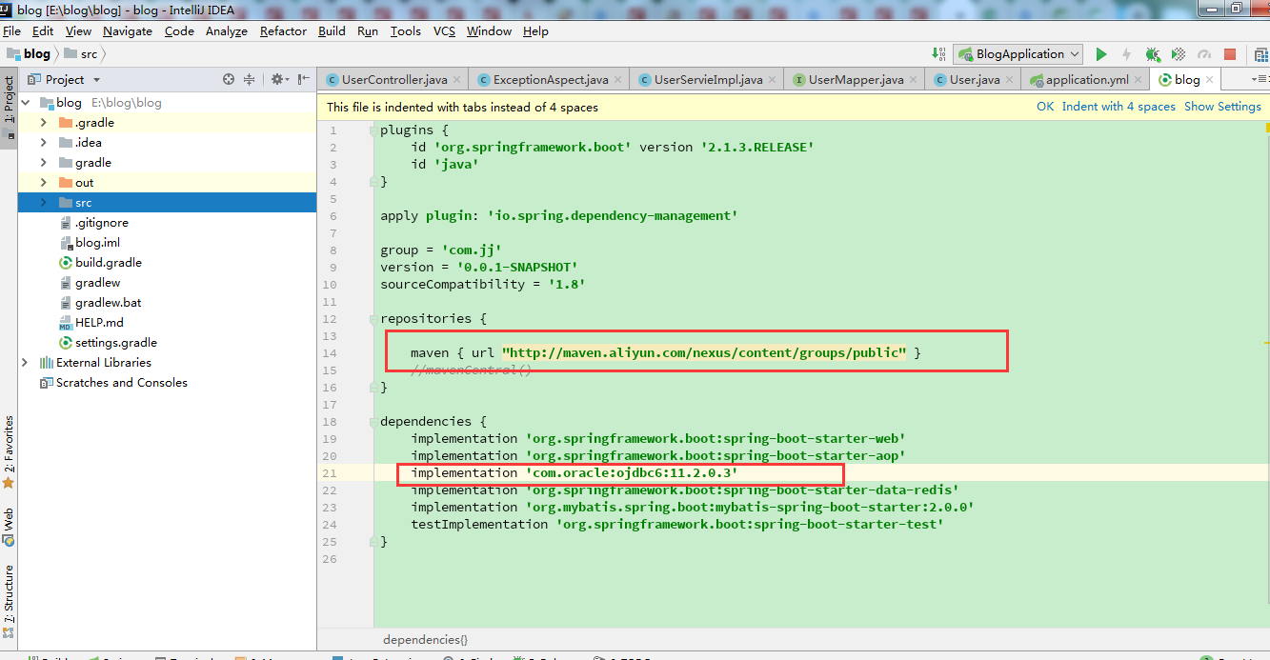Screen dimensions: 1270x660
Task: Run BlogApplication with the green play button
Action: click(x=1101, y=54)
